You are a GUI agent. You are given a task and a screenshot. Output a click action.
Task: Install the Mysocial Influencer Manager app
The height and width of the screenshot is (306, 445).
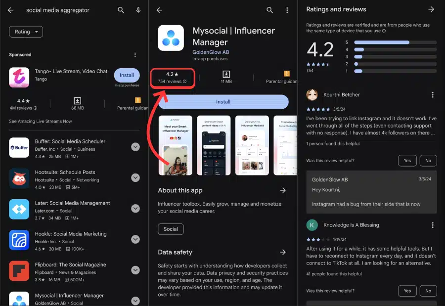pos(223,102)
